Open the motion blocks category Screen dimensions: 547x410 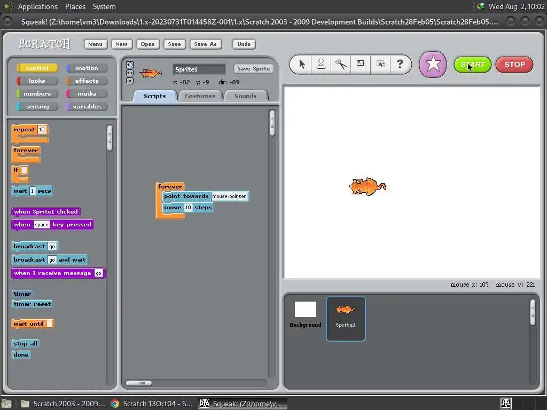pyautogui.click(x=87, y=68)
